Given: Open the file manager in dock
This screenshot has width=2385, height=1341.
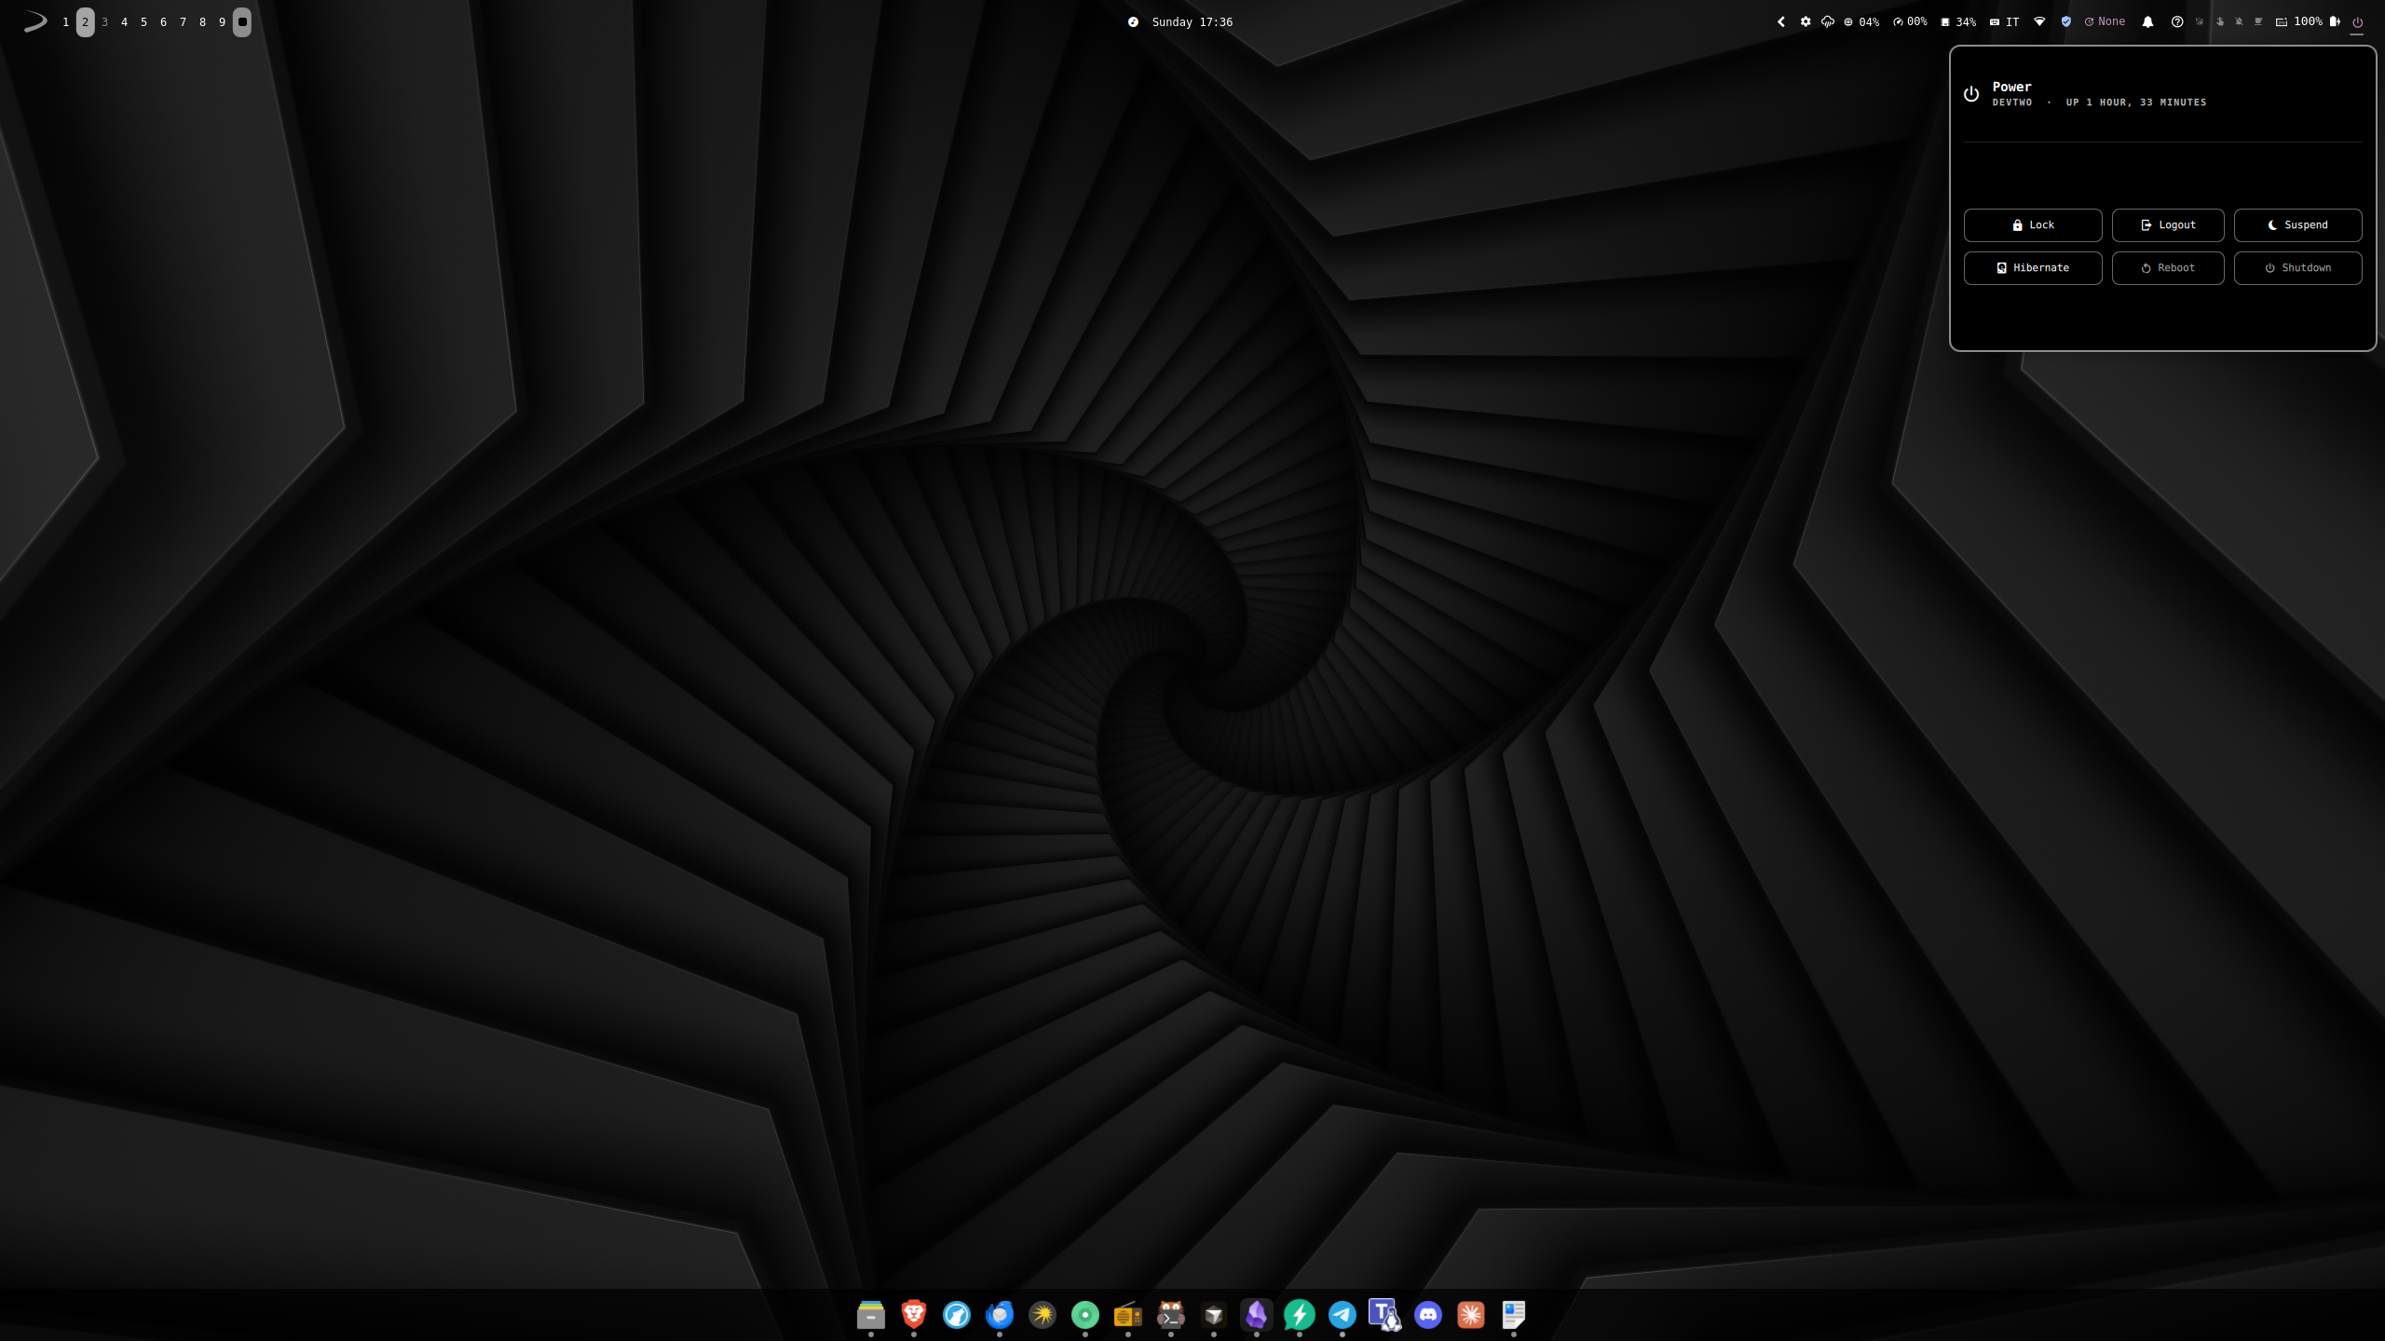Looking at the screenshot, I should (870, 1315).
